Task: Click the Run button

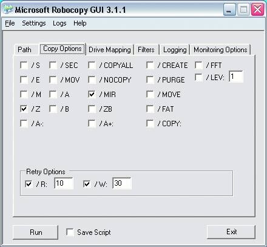Action: point(36,232)
